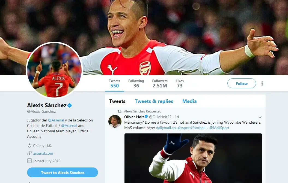288x183 pixels.
Task: Switch to the Tweets & replies tab
Action: [154, 101]
